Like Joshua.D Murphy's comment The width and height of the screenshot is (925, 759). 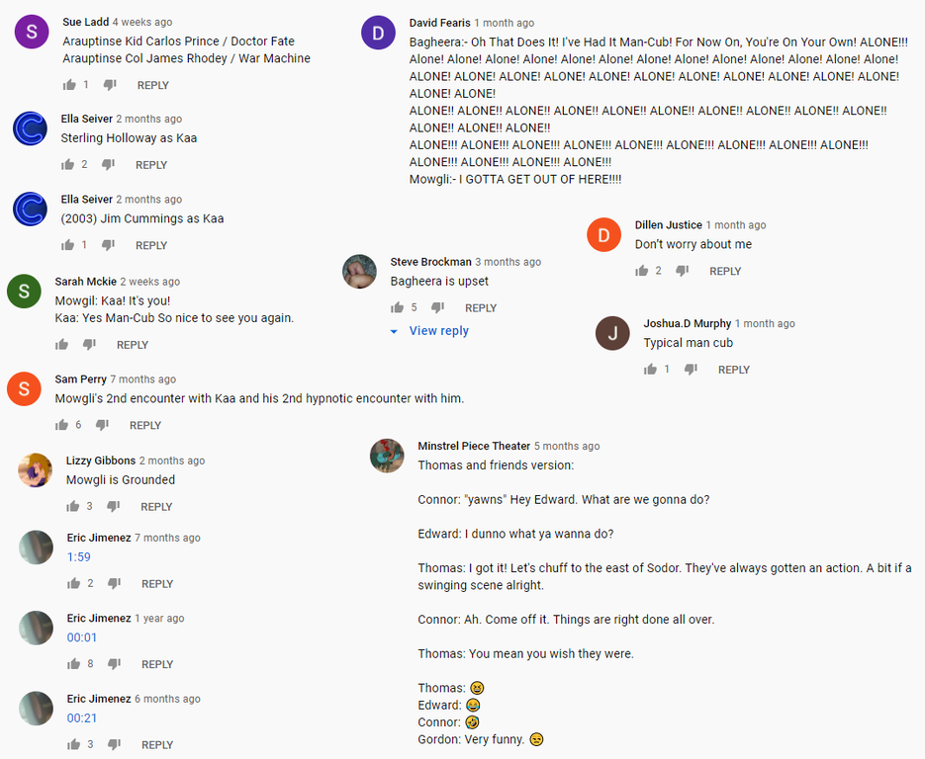(x=650, y=370)
